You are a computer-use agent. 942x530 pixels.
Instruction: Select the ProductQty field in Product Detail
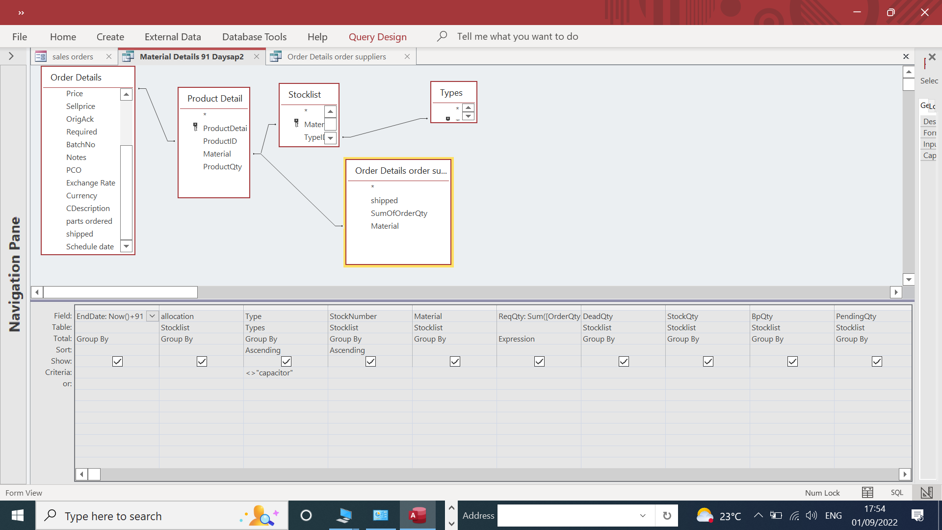point(222,166)
